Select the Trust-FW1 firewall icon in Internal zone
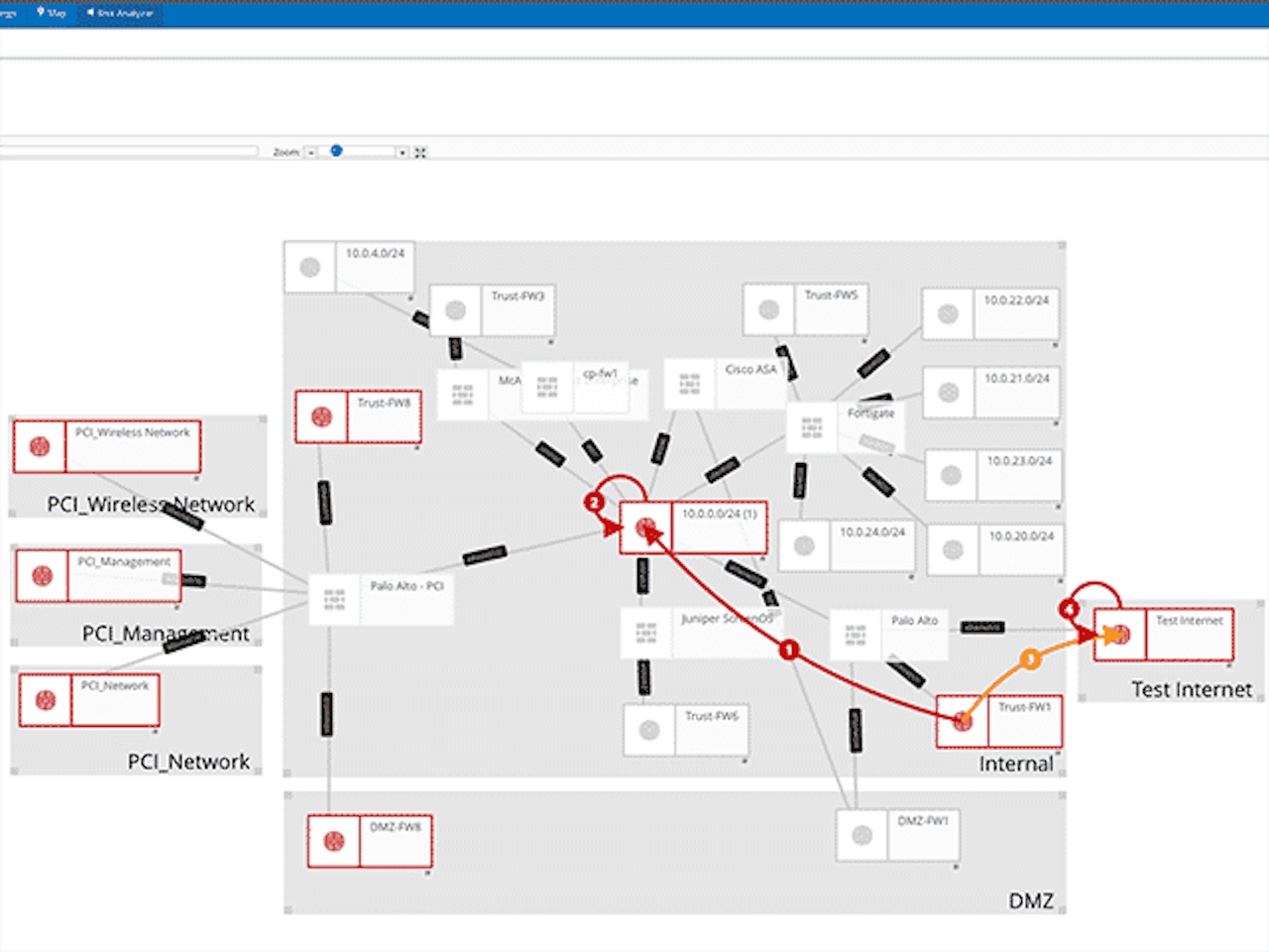The width and height of the screenshot is (1269, 952). tap(961, 721)
